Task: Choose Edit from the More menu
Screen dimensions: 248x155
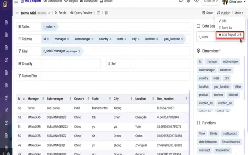Action: click(223, 21)
